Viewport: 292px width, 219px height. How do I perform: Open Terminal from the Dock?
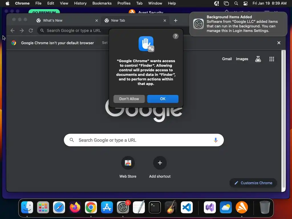coord(155,207)
